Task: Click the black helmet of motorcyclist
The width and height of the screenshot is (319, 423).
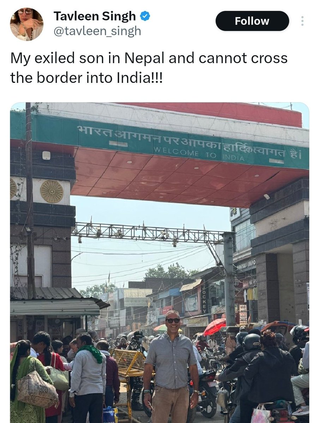Action: 252,342
